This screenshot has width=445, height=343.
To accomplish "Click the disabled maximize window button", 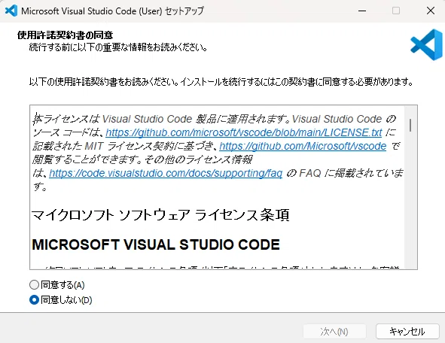I will tap(396, 11).
